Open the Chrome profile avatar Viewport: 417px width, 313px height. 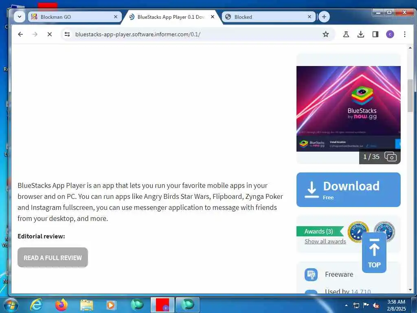tap(390, 34)
